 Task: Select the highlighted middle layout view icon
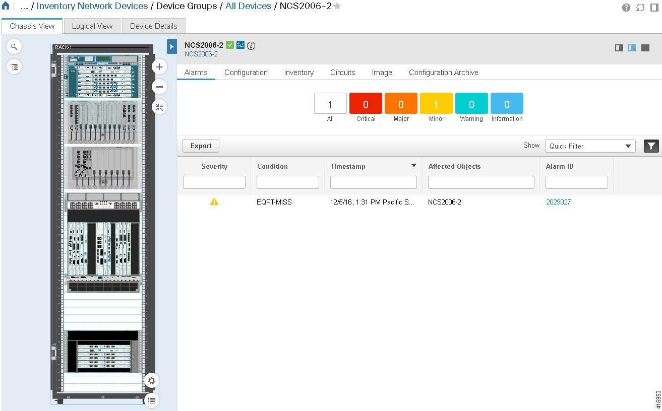[x=632, y=48]
